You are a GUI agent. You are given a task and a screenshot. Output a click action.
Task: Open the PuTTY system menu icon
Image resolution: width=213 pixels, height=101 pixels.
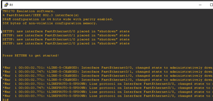pos(6,5)
